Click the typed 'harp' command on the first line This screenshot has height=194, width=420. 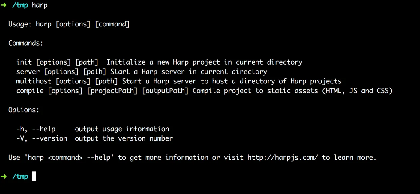click(x=40, y=5)
